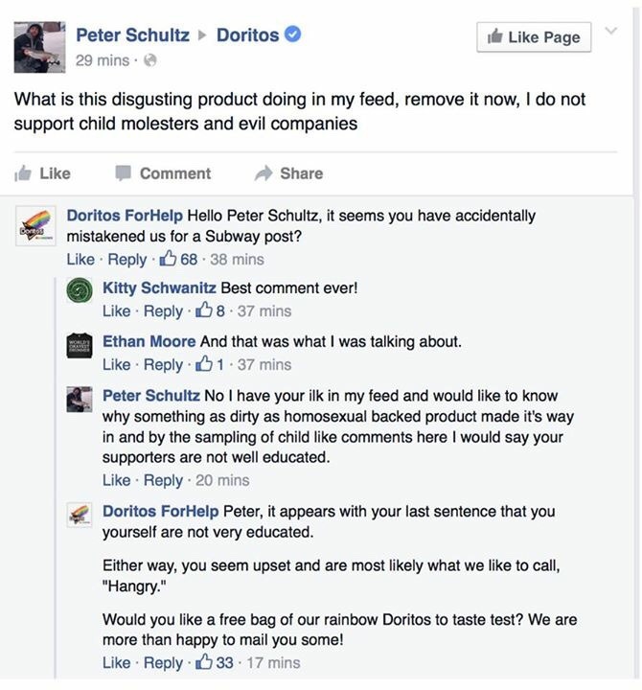Reply to Peter Schultz's 20 mins comment
Screen dimensions: 642x690
click(x=162, y=480)
